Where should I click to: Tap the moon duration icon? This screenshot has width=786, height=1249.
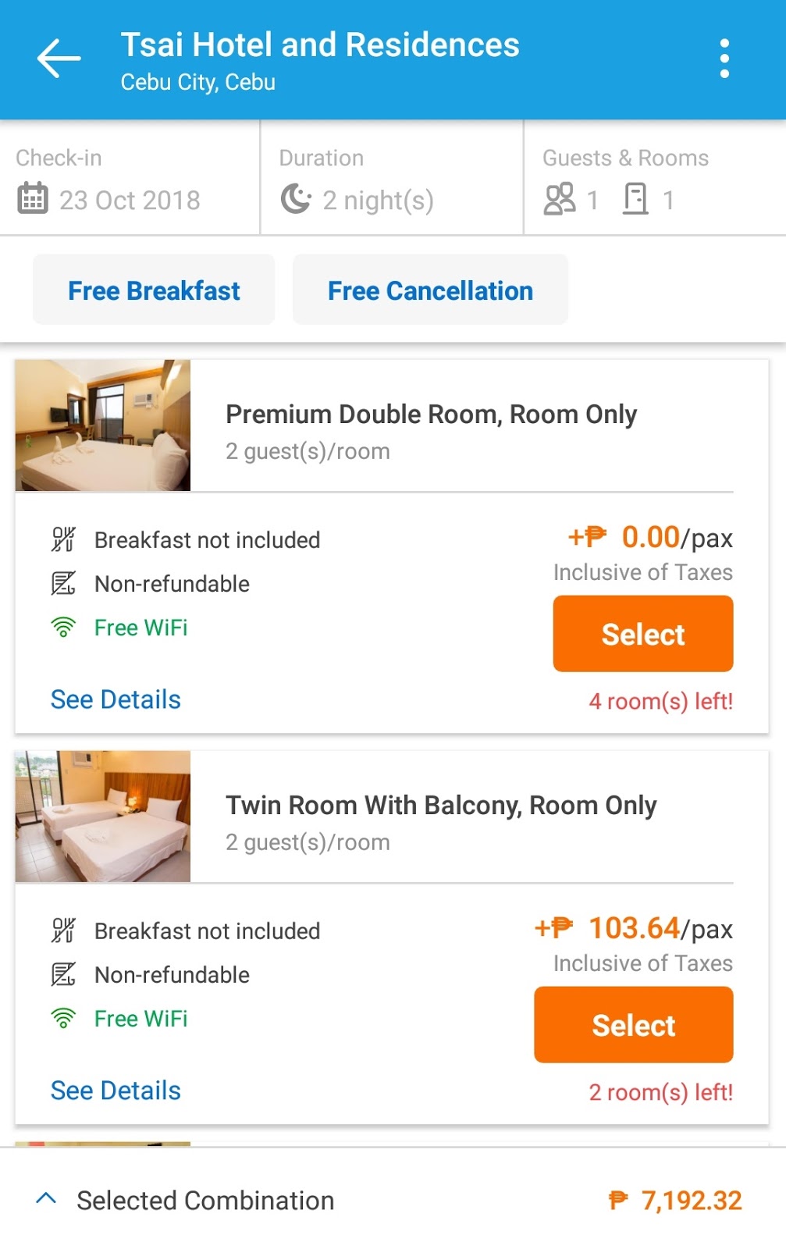click(x=296, y=199)
